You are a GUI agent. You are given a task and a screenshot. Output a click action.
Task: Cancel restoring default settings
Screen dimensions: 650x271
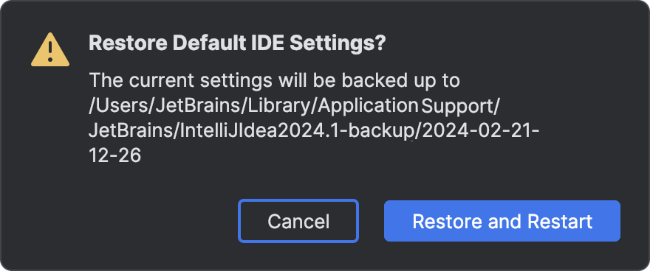pos(298,221)
